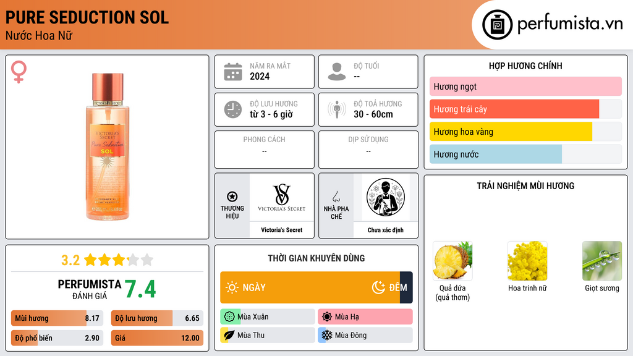Click the Mùa Đông snowflake icon

pyautogui.click(x=327, y=335)
